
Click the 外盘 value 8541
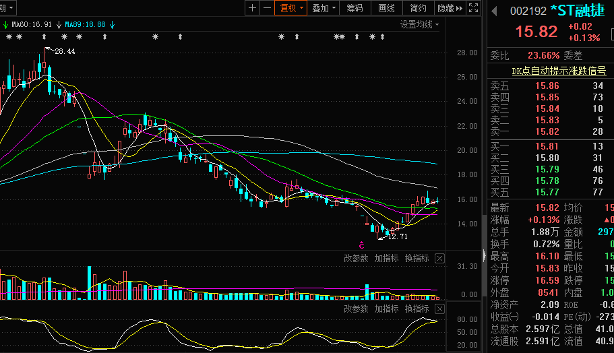(x=549, y=293)
